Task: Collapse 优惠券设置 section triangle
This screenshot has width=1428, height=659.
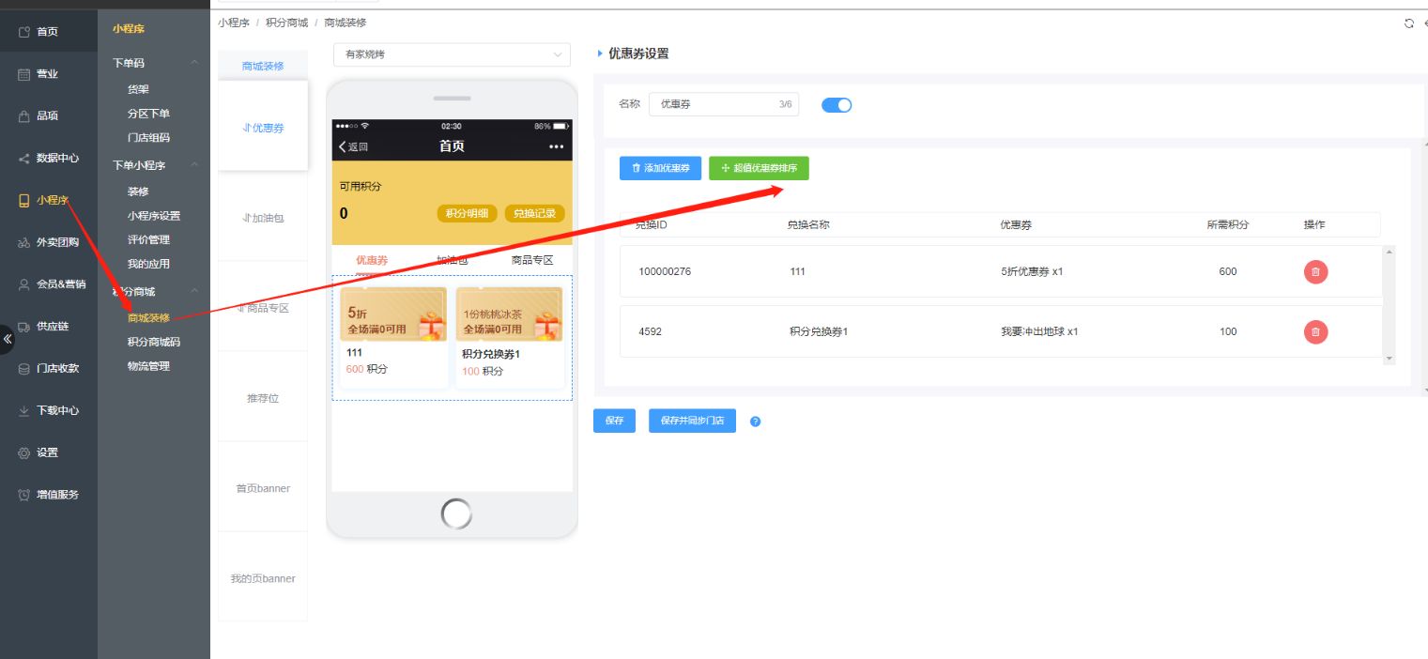Action: tap(600, 54)
